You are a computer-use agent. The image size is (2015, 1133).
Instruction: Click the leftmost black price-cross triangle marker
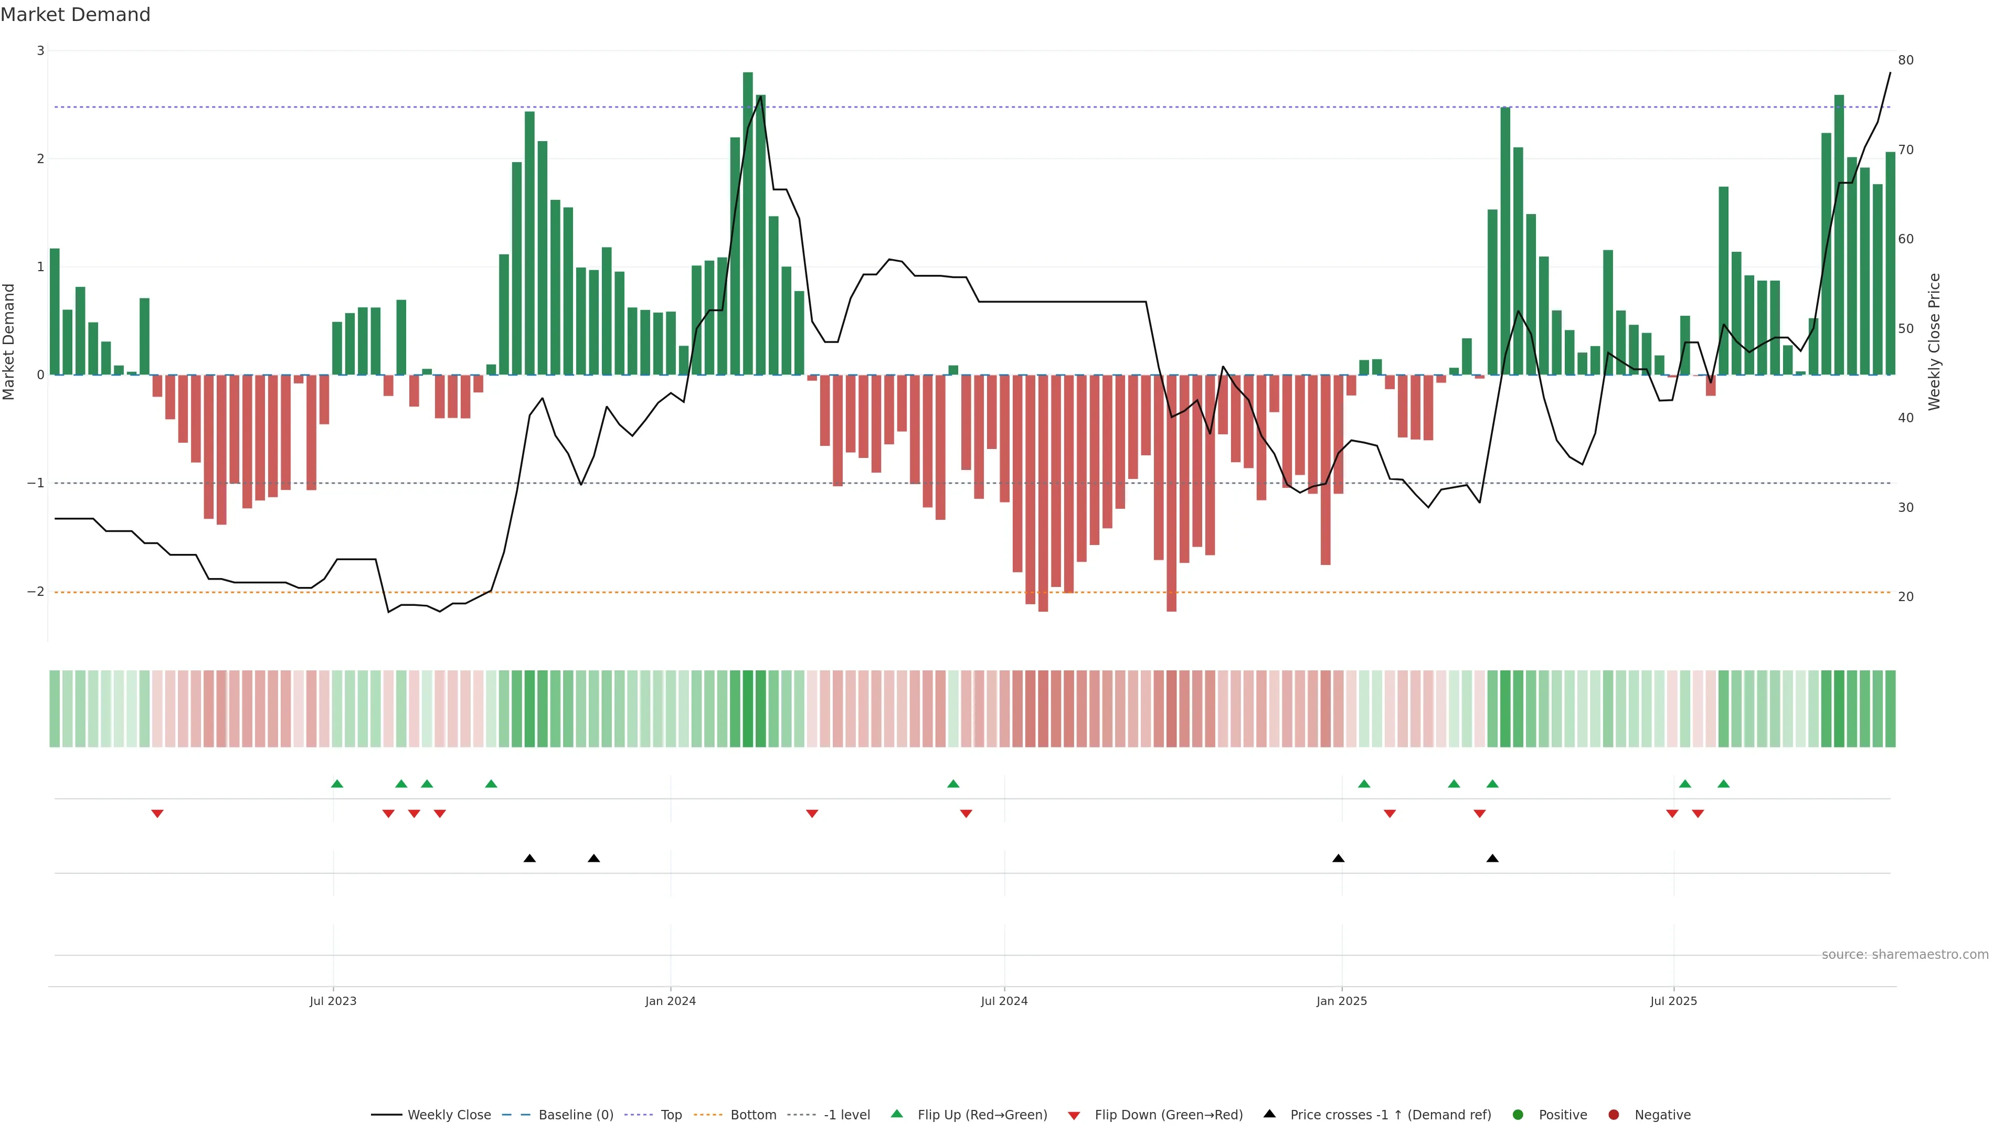pyautogui.click(x=529, y=859)
